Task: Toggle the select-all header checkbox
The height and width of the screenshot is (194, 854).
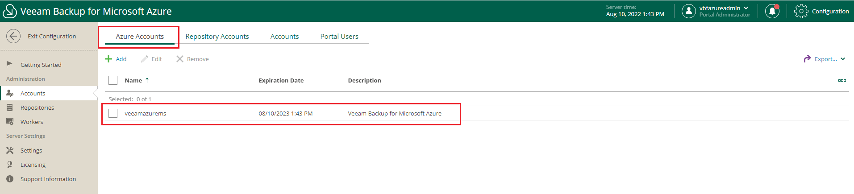Action: (x=113, y=80)
